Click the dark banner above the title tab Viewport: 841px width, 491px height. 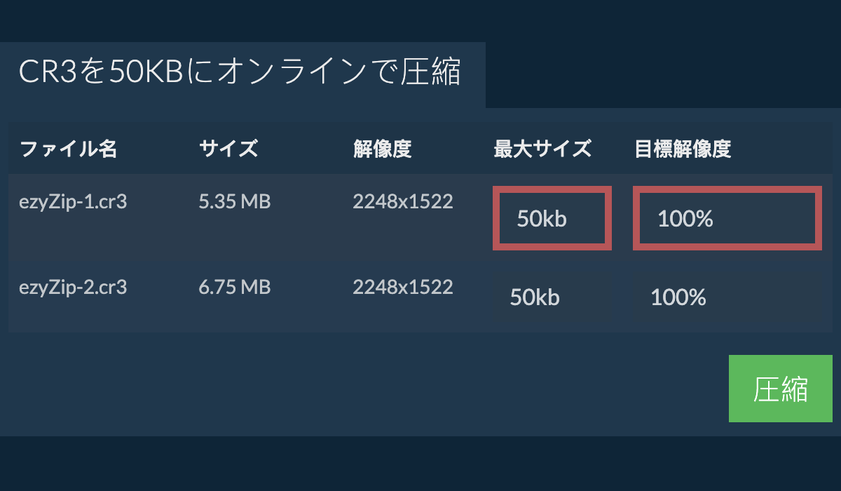click(x=420, y=20)
